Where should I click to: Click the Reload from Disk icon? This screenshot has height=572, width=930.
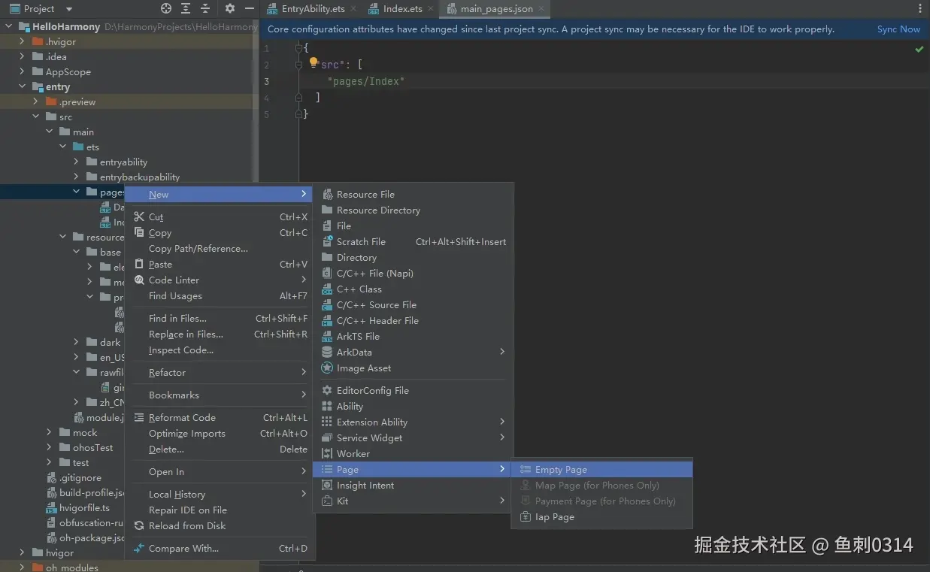click(x=139, y=525)
